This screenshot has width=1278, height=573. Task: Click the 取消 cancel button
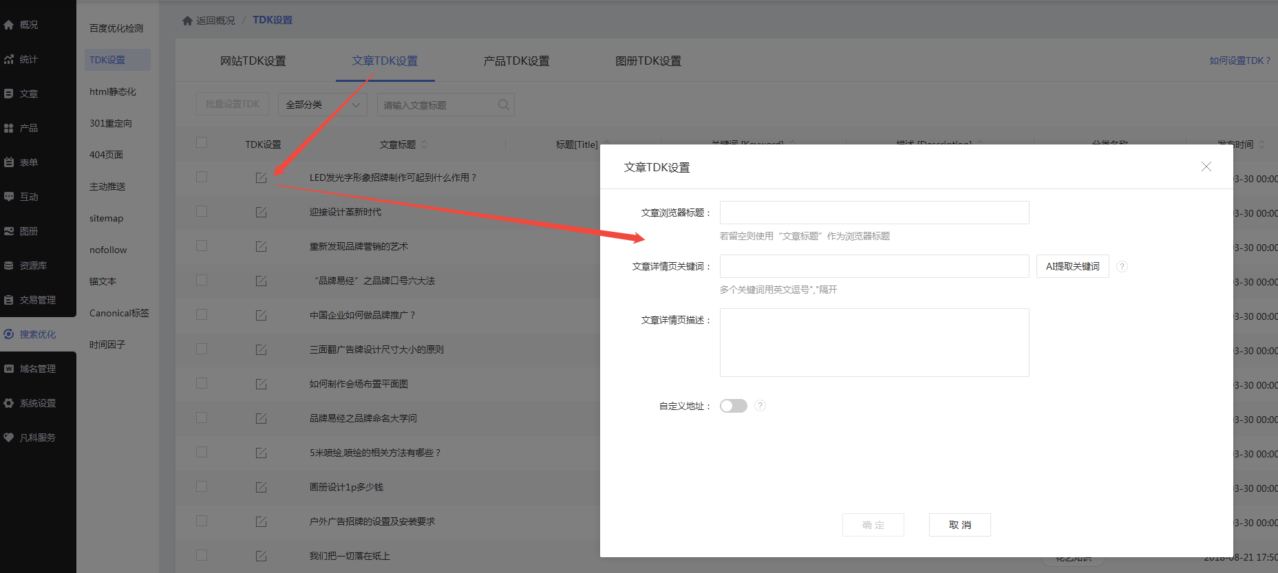point(960,525)
